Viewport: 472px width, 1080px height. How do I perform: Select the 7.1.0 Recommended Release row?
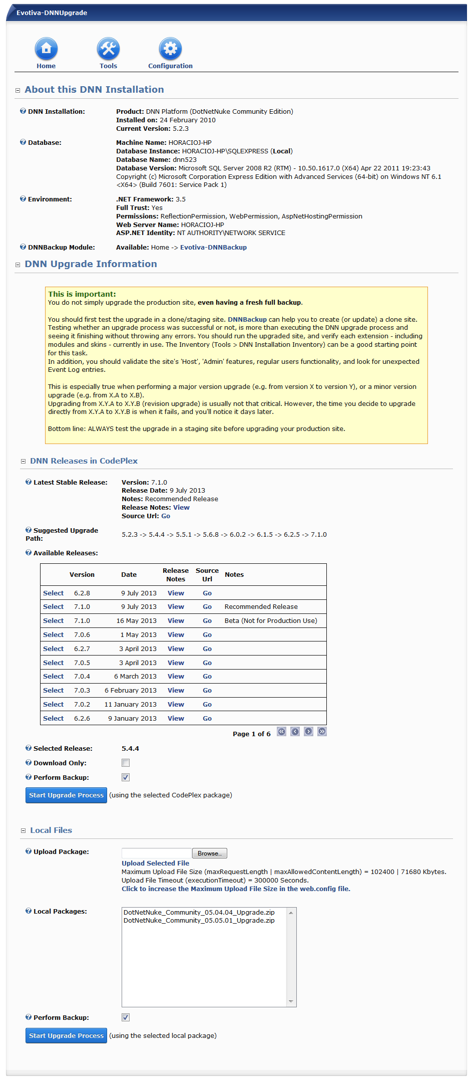(53, 606)
